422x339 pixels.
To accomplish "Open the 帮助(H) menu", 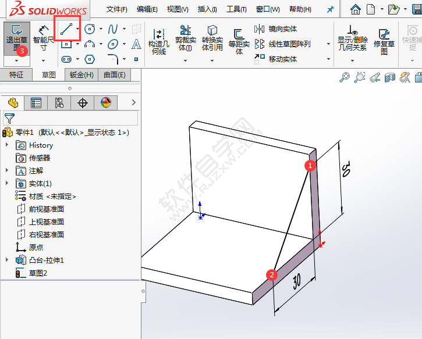I will pyautogui.click(x=300, y=9).
